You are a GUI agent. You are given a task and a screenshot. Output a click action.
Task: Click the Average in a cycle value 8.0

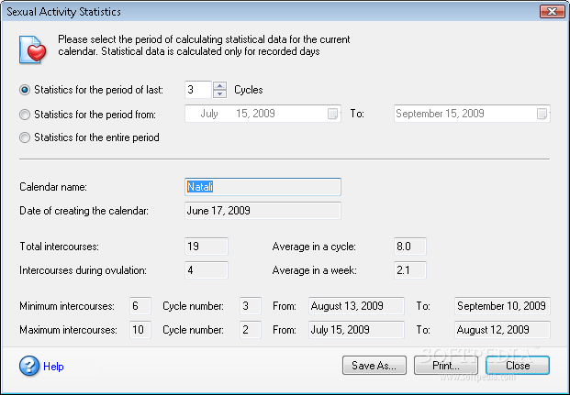(410, 247)
